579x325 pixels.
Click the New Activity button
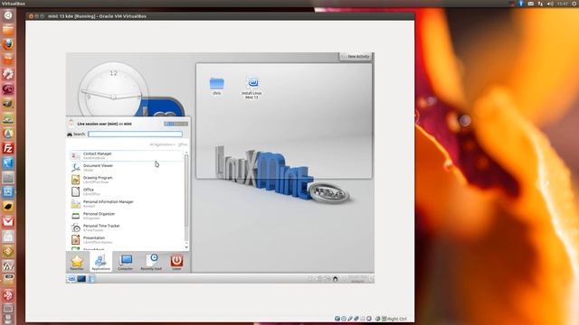point(356,56)
